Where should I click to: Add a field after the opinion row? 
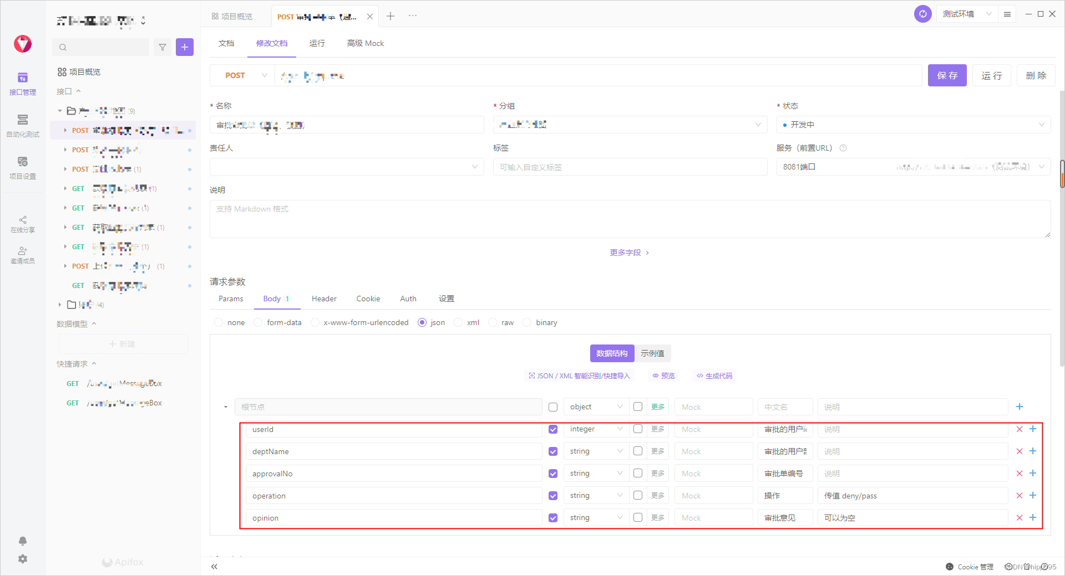point(1033,517)
